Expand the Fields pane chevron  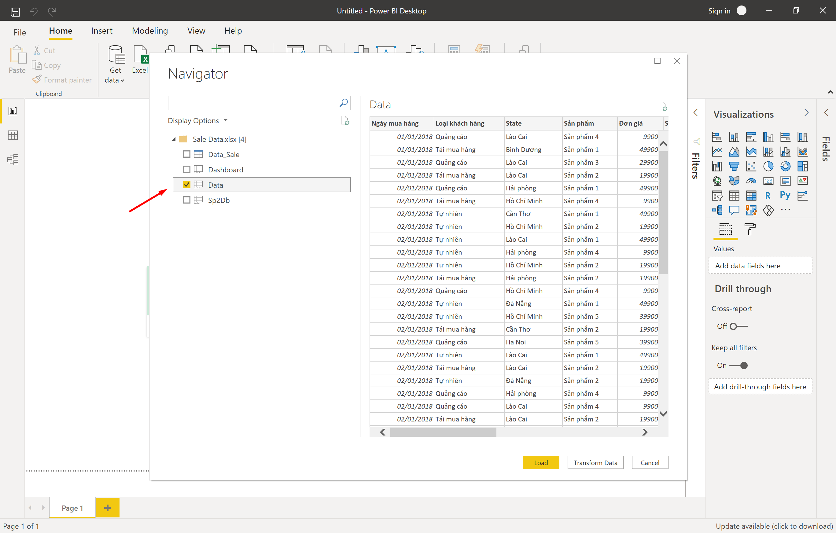826,112
